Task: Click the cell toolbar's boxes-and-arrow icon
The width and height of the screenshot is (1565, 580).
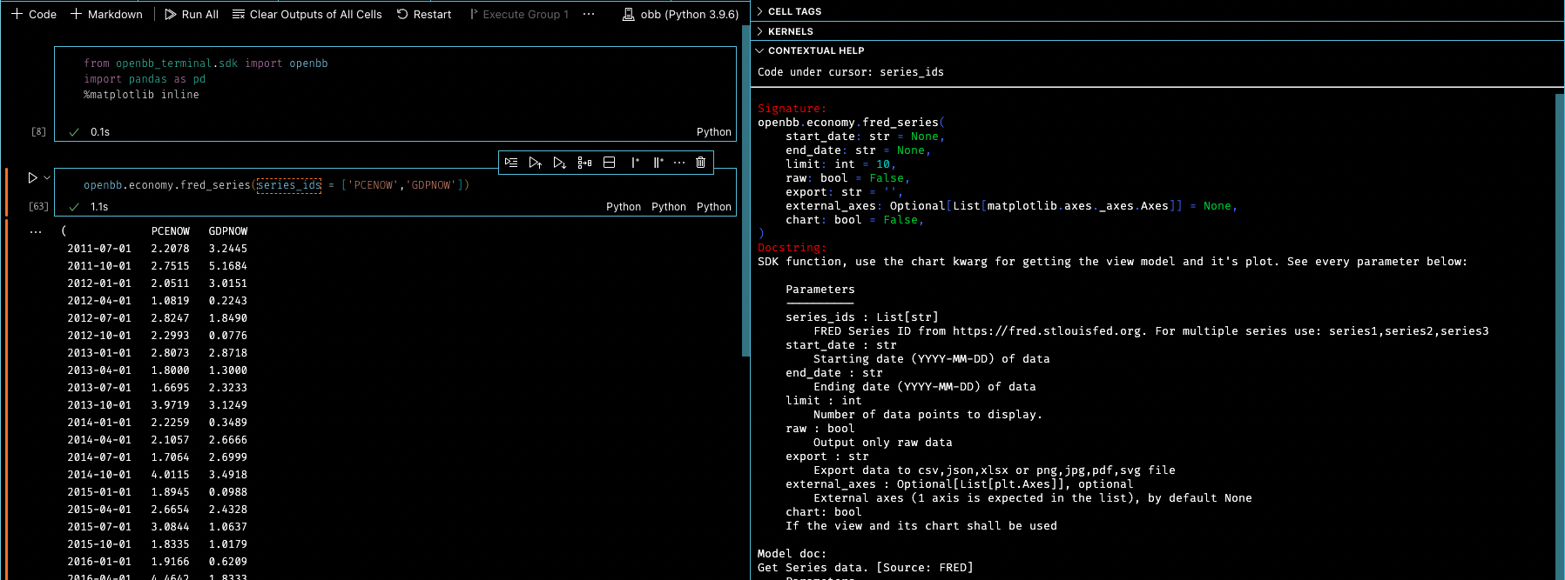Action: click(x=585, y=163)
